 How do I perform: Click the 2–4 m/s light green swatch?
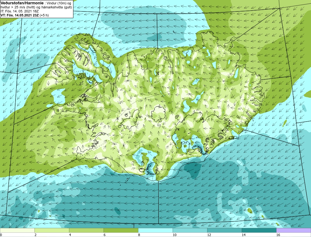tap(52, 230)
